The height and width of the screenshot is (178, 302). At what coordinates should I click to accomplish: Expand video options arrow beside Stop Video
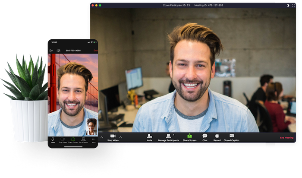pos(121,137)
